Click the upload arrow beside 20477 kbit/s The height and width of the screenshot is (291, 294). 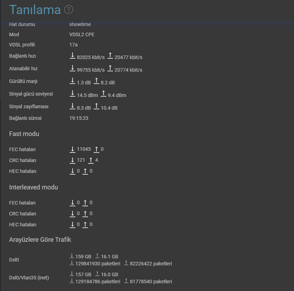coord(110,56)
